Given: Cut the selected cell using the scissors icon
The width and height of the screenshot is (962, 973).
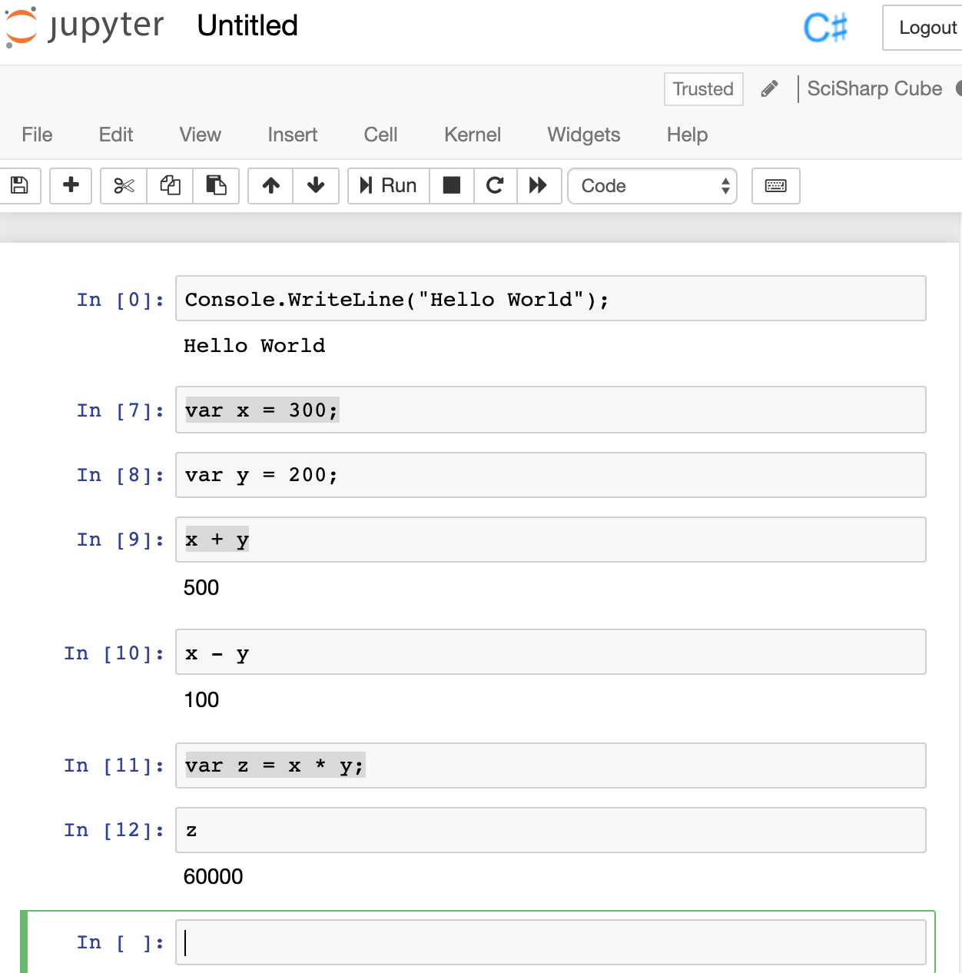Looking at the screenshot, I should click(x=122, y=186).
